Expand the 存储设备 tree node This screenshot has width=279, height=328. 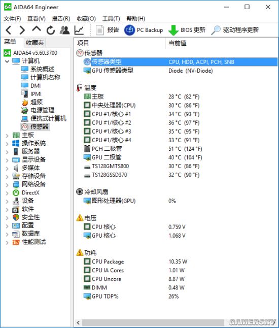tap(7, 177)
